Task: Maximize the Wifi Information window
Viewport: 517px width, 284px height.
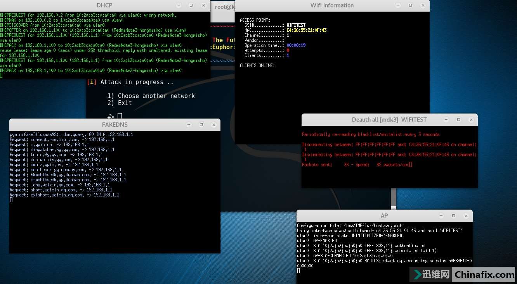Action: pyautogui.click(x=410, y=5)
